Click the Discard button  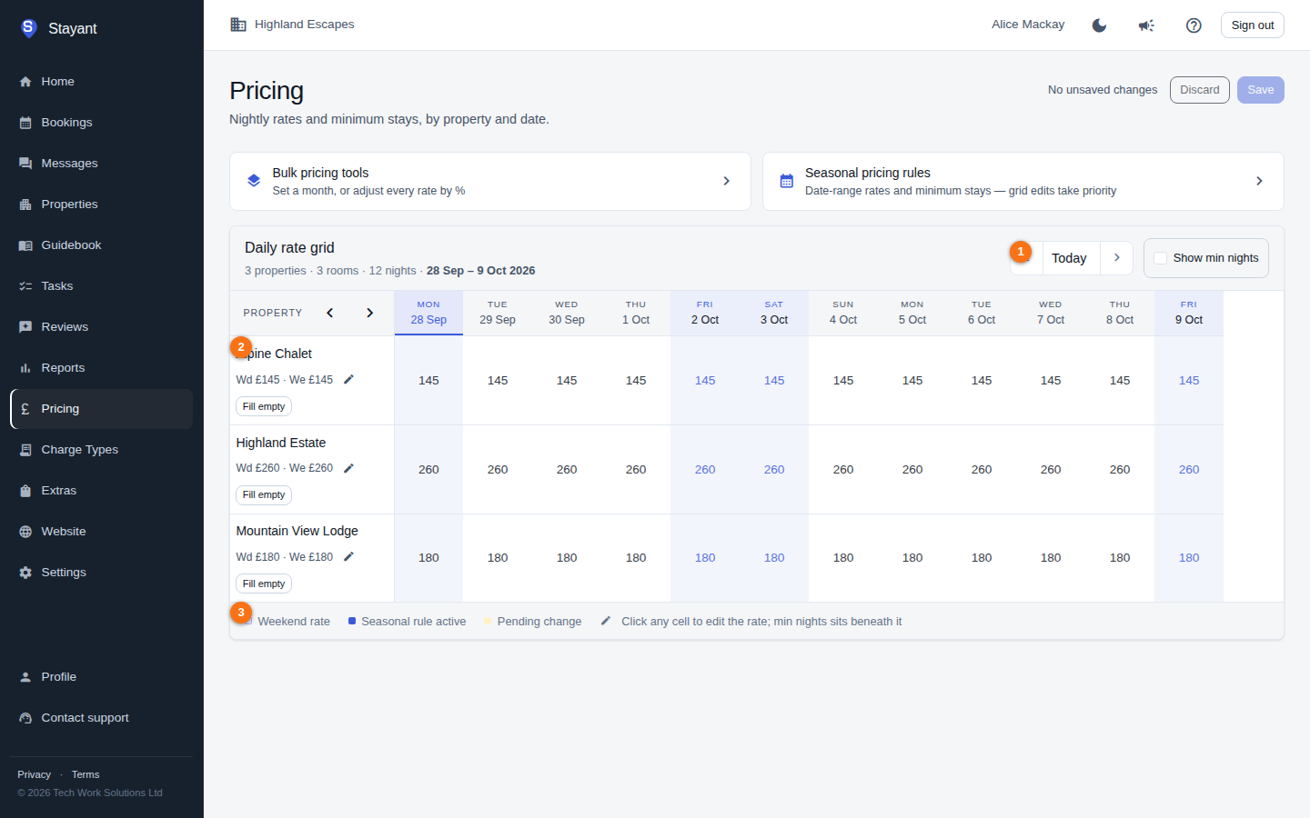1200,90
